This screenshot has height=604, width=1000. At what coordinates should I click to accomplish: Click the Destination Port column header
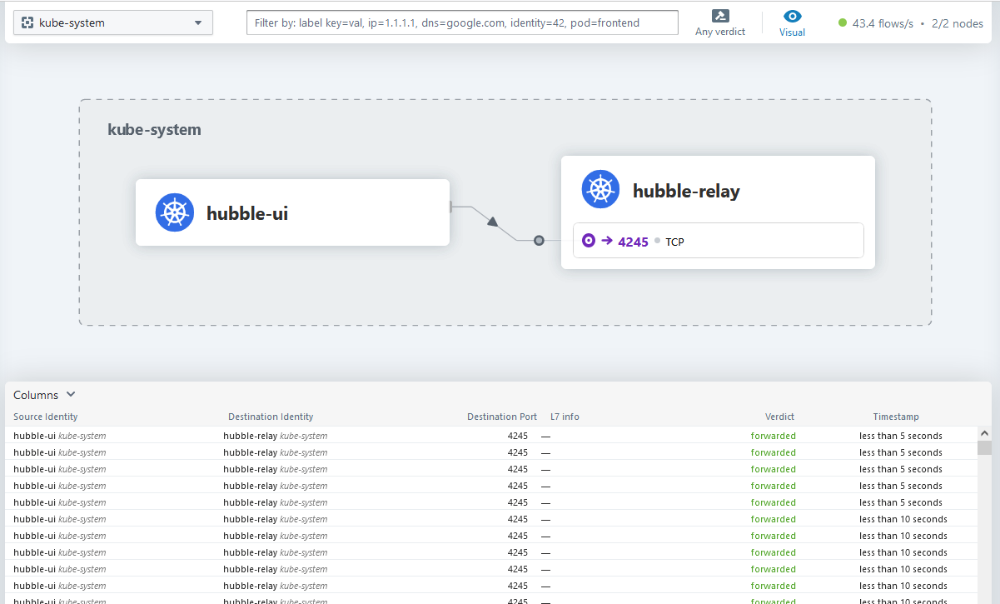501,417
